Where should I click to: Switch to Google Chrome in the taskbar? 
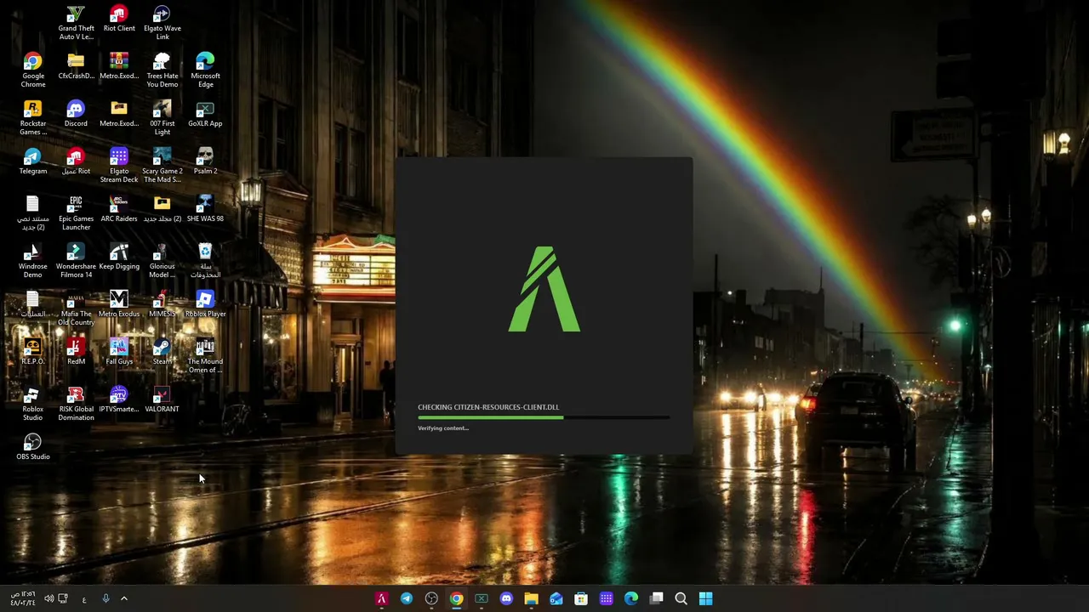[456, 598]
